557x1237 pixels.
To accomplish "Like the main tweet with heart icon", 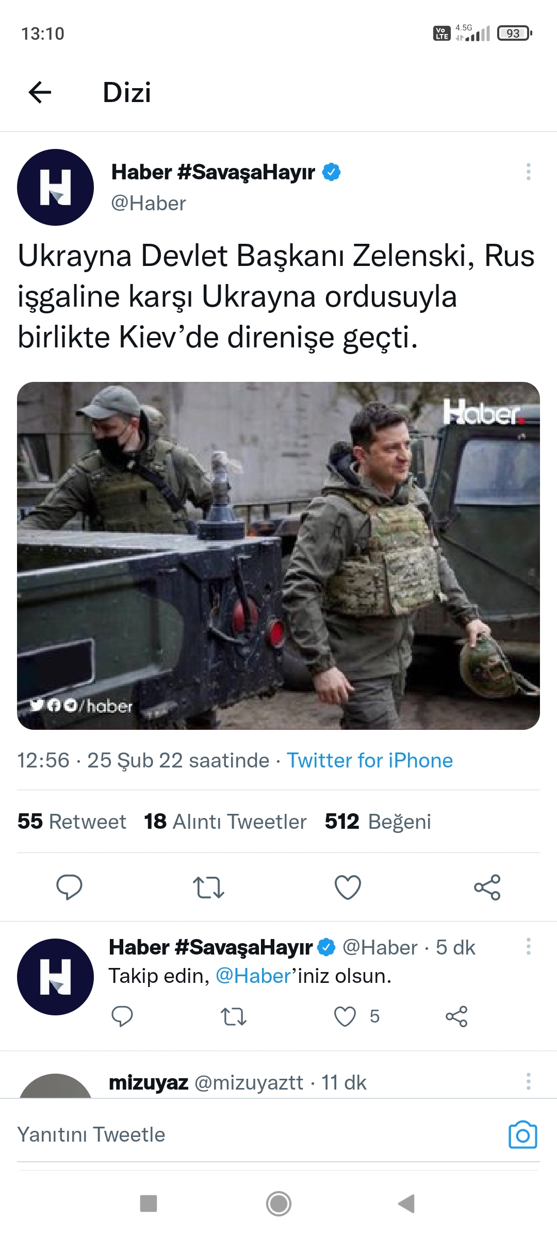I will coord(348,887).
